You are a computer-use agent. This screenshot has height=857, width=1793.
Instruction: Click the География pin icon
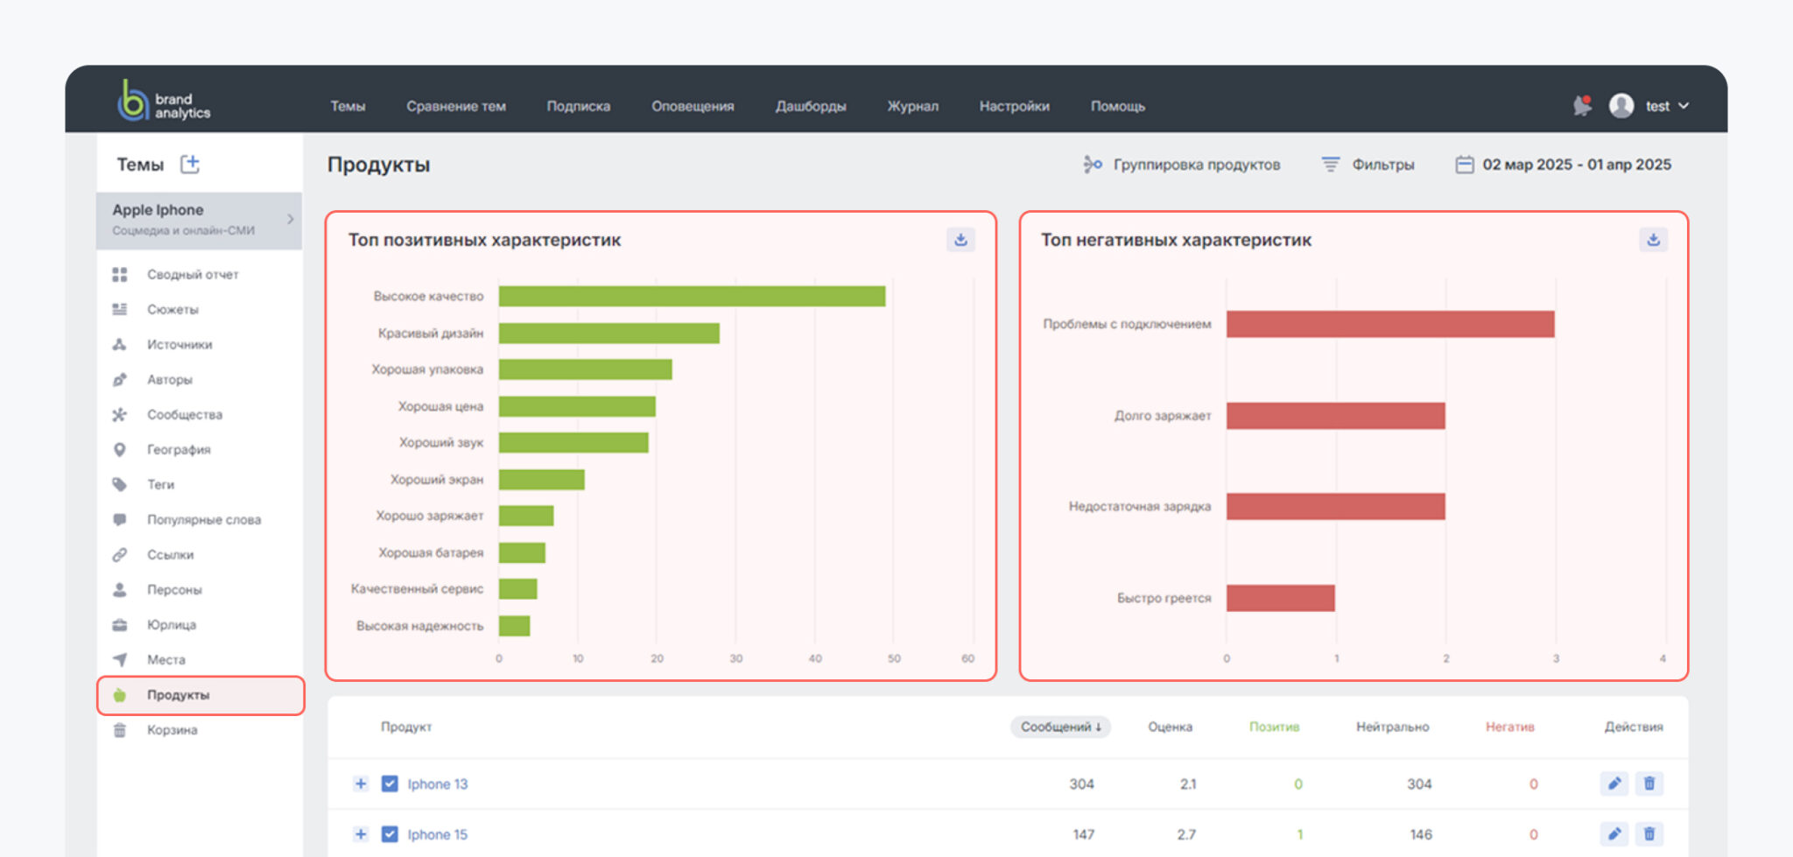tap(120, 450)
